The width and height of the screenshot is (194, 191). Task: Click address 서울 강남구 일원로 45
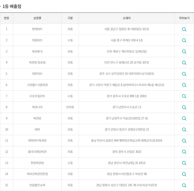(117, 29)
